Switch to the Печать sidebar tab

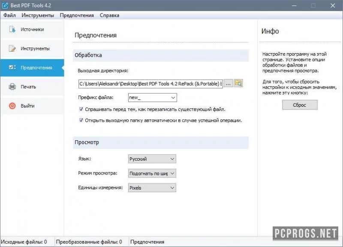click(x=32, y=87)
